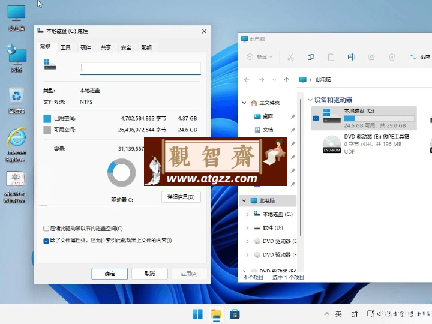This screenshot has height=324, width=432.
Task: Click the drive icon in the properties dialog
Action: coord(50,65)
